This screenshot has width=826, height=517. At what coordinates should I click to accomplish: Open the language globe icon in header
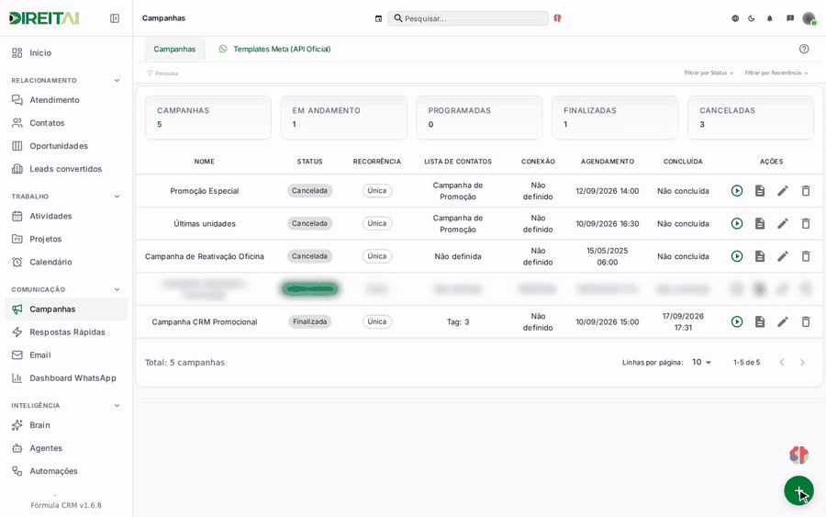735,18
